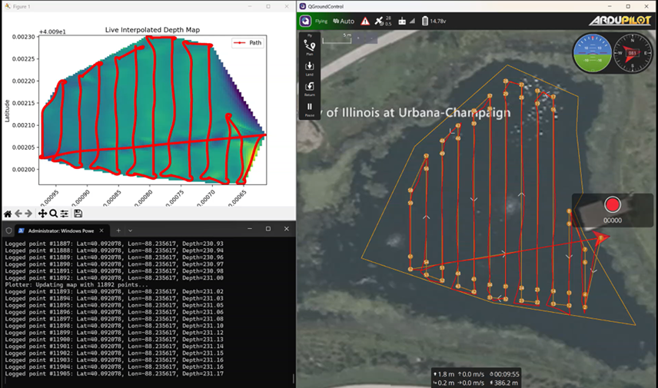Click the attitude horizon instrument
The image size is (658, 388).
[592, 53]
